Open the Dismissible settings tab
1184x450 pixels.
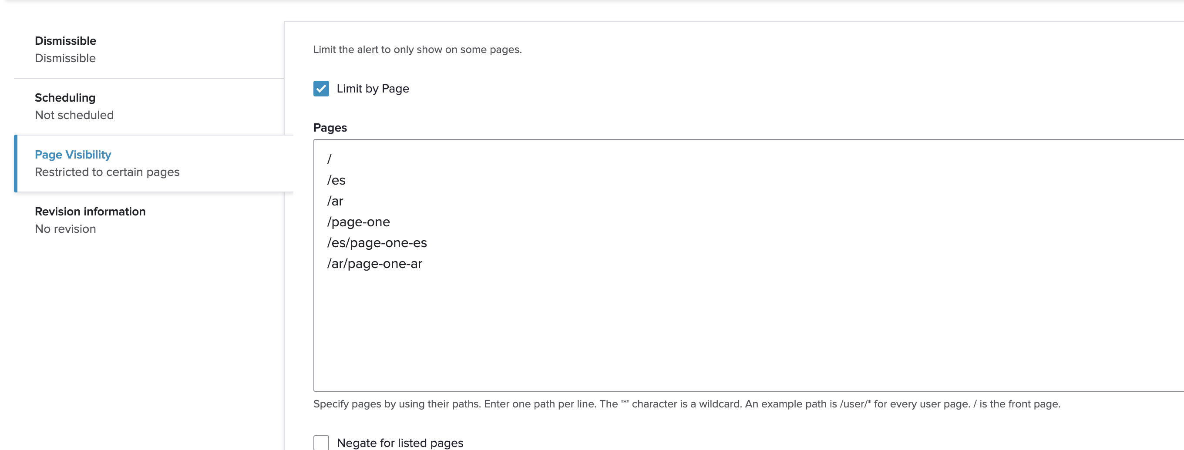[65, 41]
